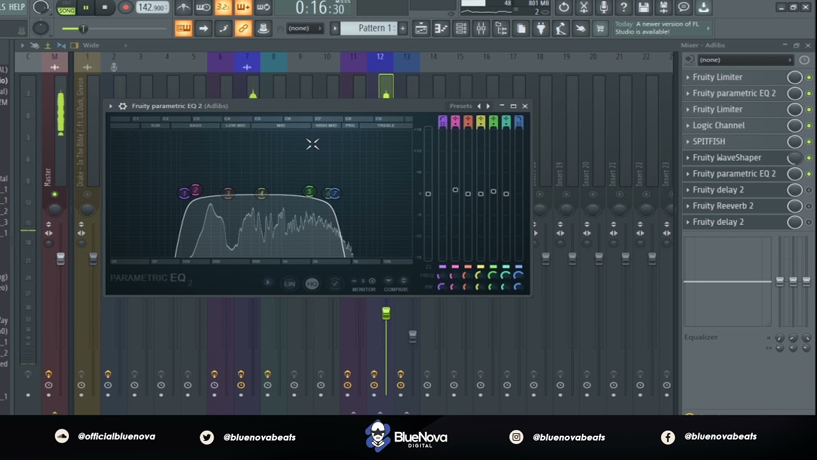The width and height of the screenshot is (817, 460).
Task: Disable the SPITFISH slot LED
Action: pos(809,141)
